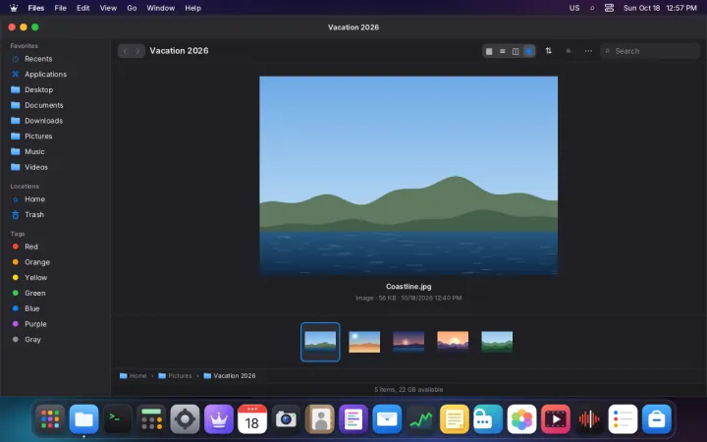Open the View menu
This screenshot has width=707, height=442.
108,8
